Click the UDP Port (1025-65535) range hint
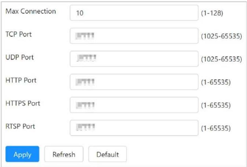This screenshot has height=167, width=247. 222,59
